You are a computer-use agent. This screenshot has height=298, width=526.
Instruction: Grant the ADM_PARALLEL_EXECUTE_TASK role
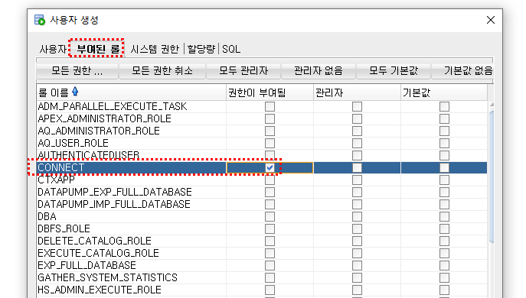[270, 106]
